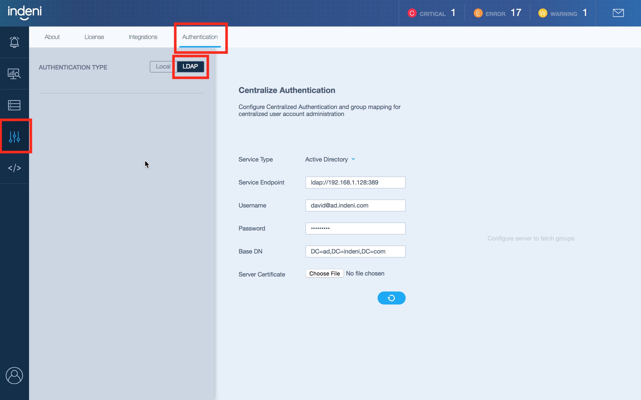Open the alerts bell icon in sidebar

tap(14, 42)
